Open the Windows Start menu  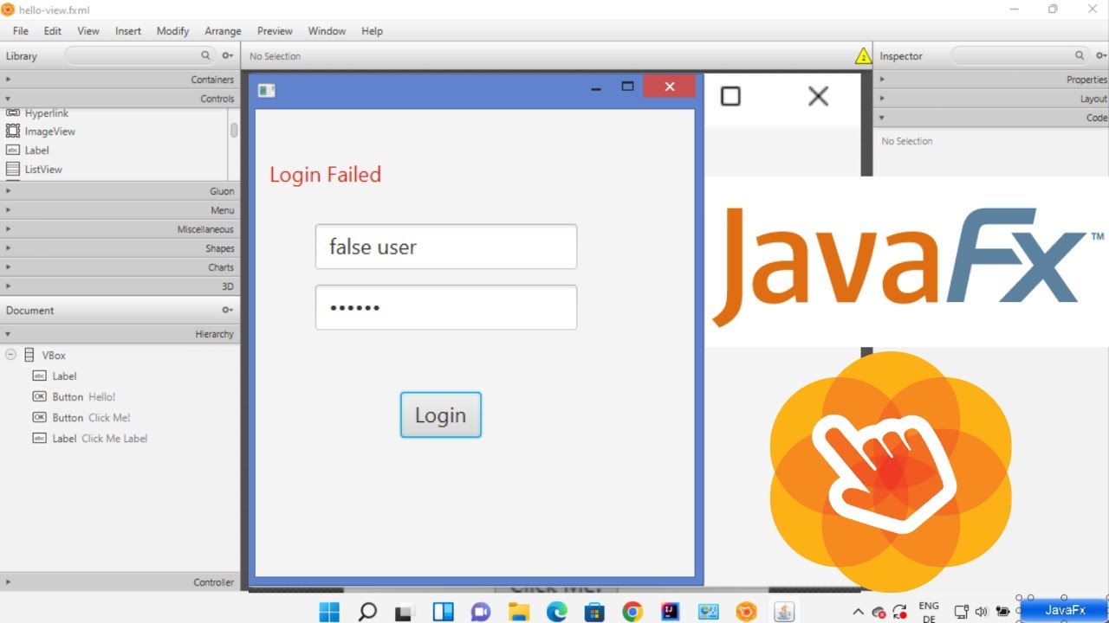(x=329, y=612)
